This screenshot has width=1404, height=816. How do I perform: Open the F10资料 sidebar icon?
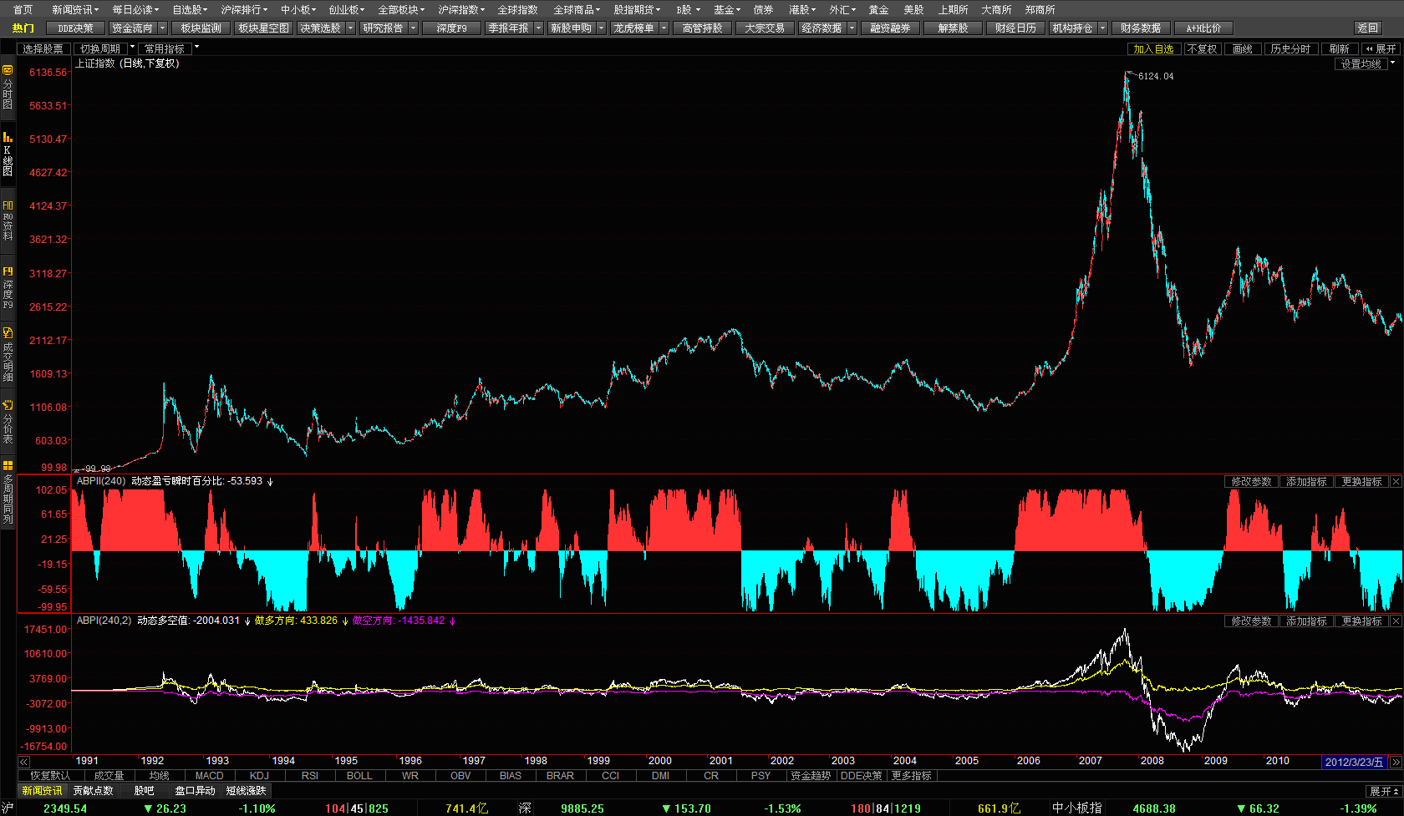[8, 220]
